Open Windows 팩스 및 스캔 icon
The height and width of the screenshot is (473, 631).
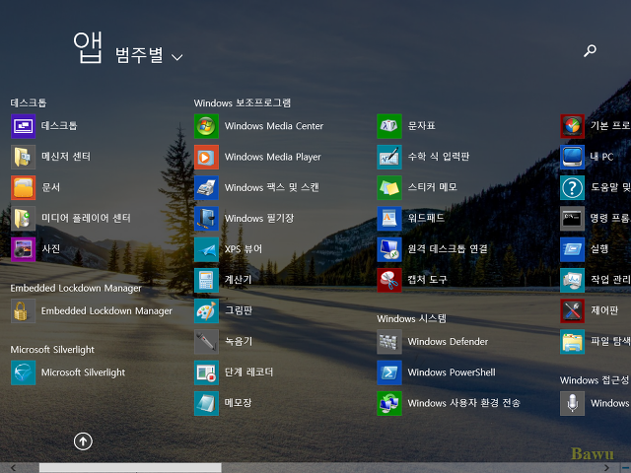[x=206, y=187]
